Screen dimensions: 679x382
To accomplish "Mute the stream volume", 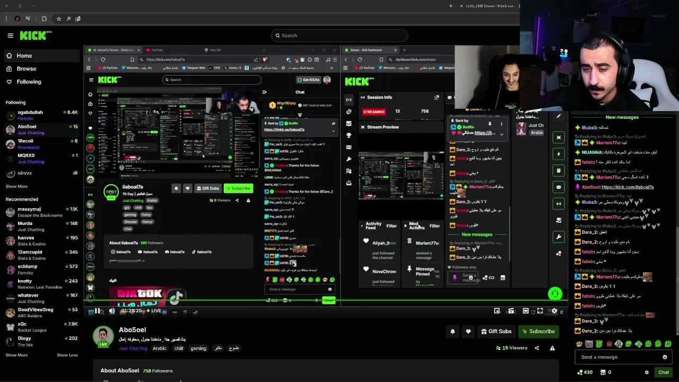I will pos(112,311).
